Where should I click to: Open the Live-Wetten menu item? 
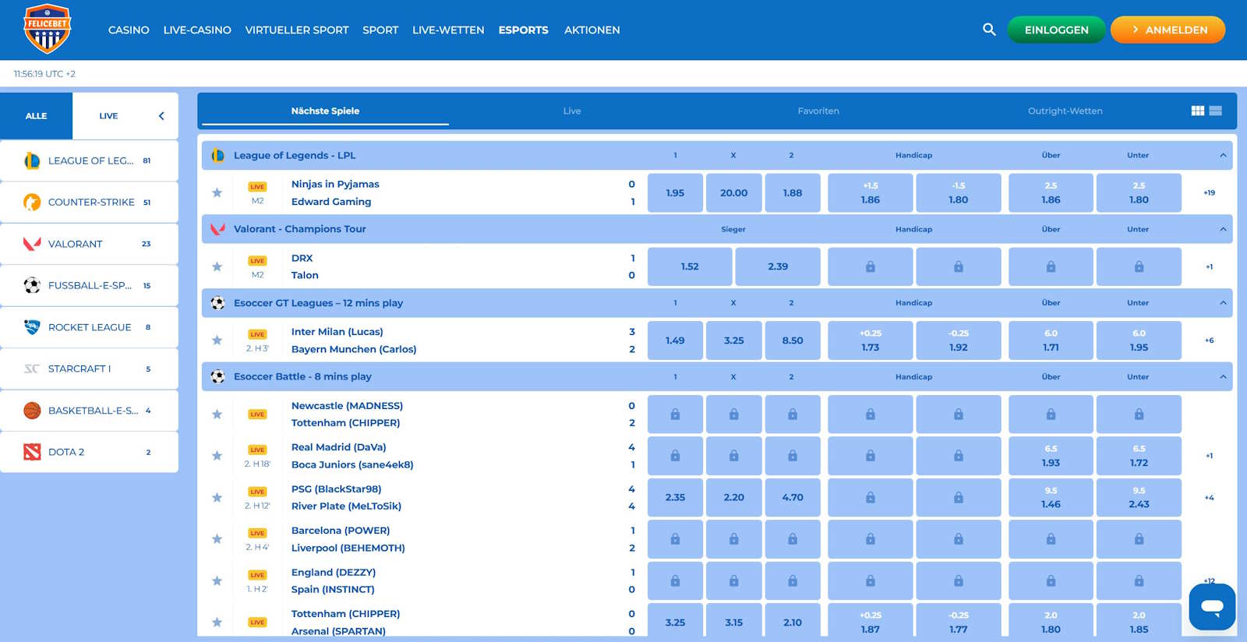448,30
